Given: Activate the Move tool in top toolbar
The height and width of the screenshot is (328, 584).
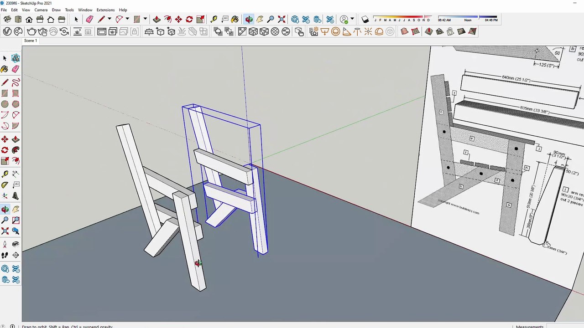Looking at the screenshot, I should click(178, 20).
